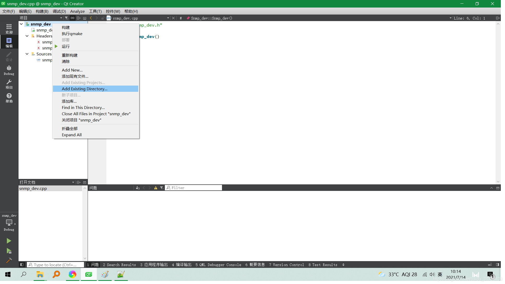
Task: Click 'Add New...' context menu button
Action: pos(72,70)
